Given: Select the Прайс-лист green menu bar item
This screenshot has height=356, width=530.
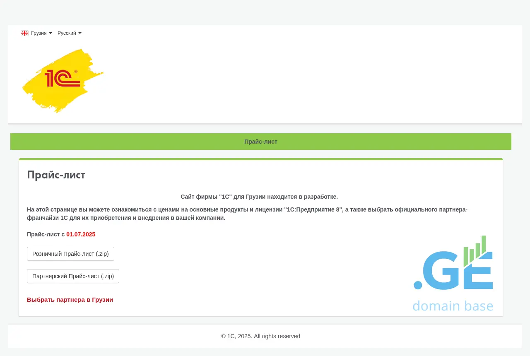Looking at the screenshot, I should coord(260,142).
